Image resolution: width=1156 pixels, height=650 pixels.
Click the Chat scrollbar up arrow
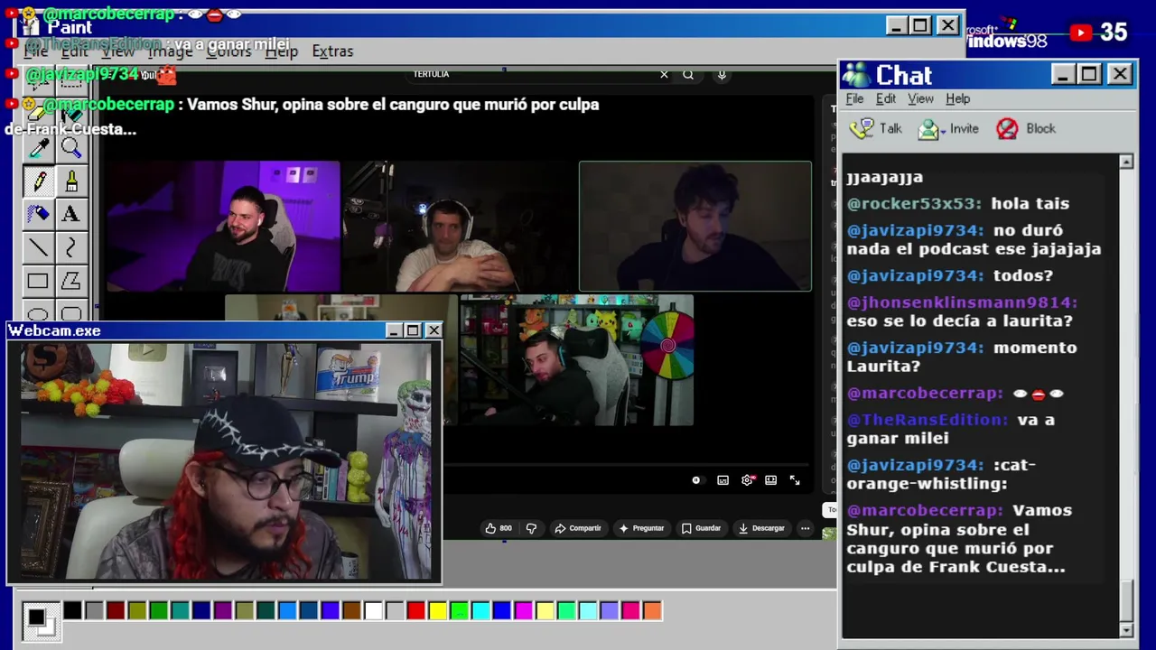click(x=1125, y=162)
